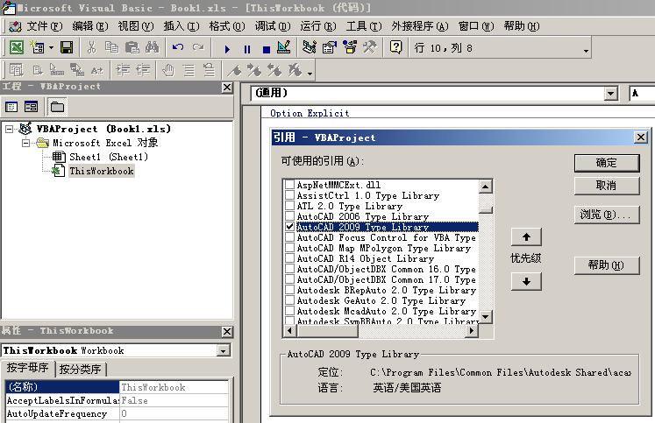Image resolution: width=655 pixels, height=423 pixels.
Task: Toggle Breakpoint hand icon
Action: click(x=168, y=70)
